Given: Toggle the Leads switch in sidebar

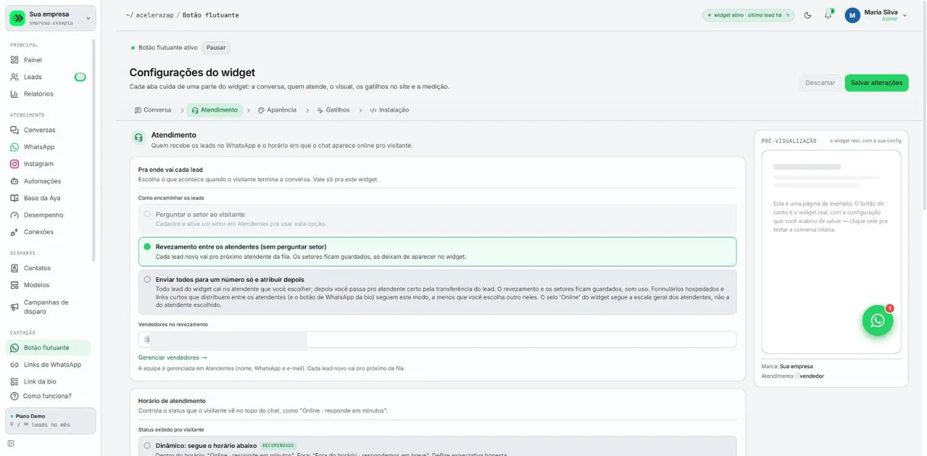Looking at the screenshot, I should tap(80, 77).
